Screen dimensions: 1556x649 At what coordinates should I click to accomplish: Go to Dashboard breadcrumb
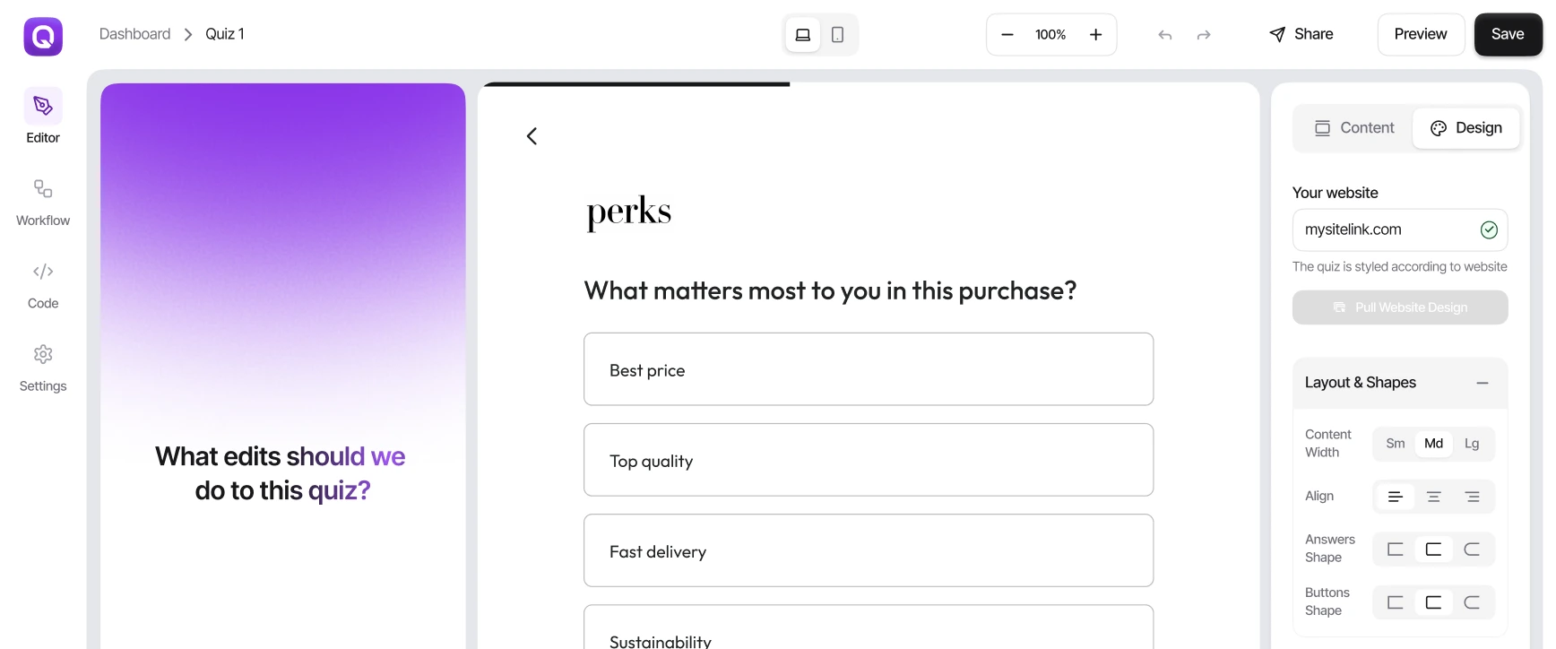pos(134,34)
